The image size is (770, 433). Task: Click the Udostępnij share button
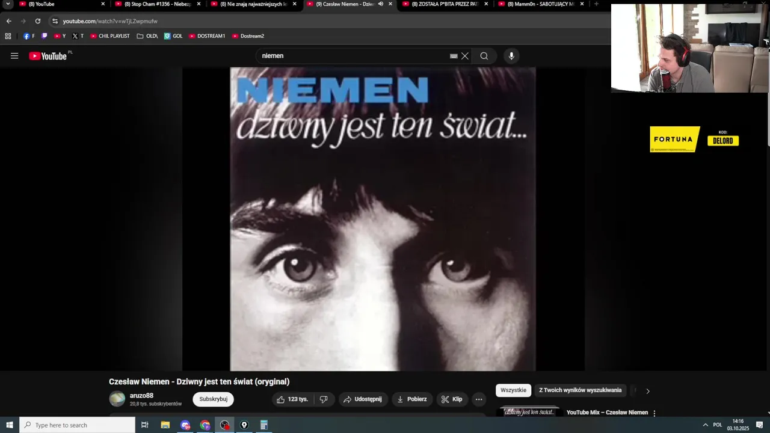(x=362, y=399)
